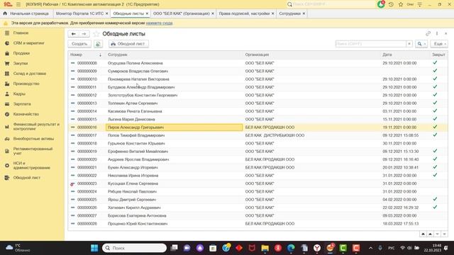Sort by Сотрудник column header
Image resolution: width=454 pixels, height=255 pixels.
click(174, 55)
